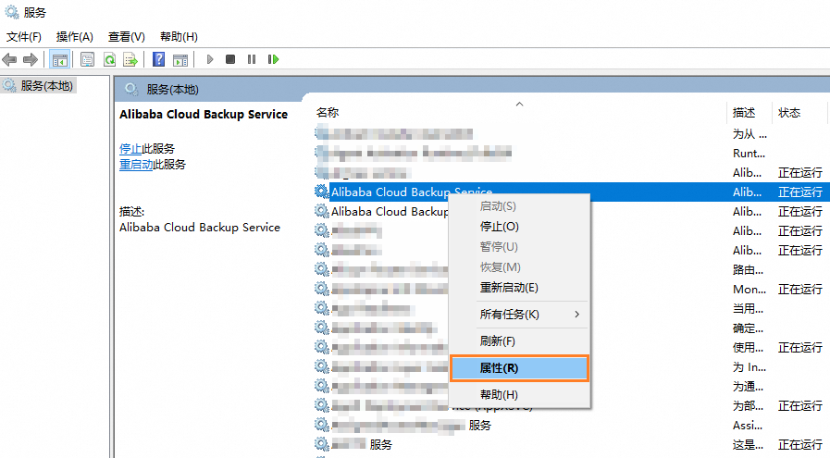The width and height of the screenshot is (830, 458).
Task: Open the 帮助(H) menu in menu bar
Action: pyautogui.click(x=179, y=36)
